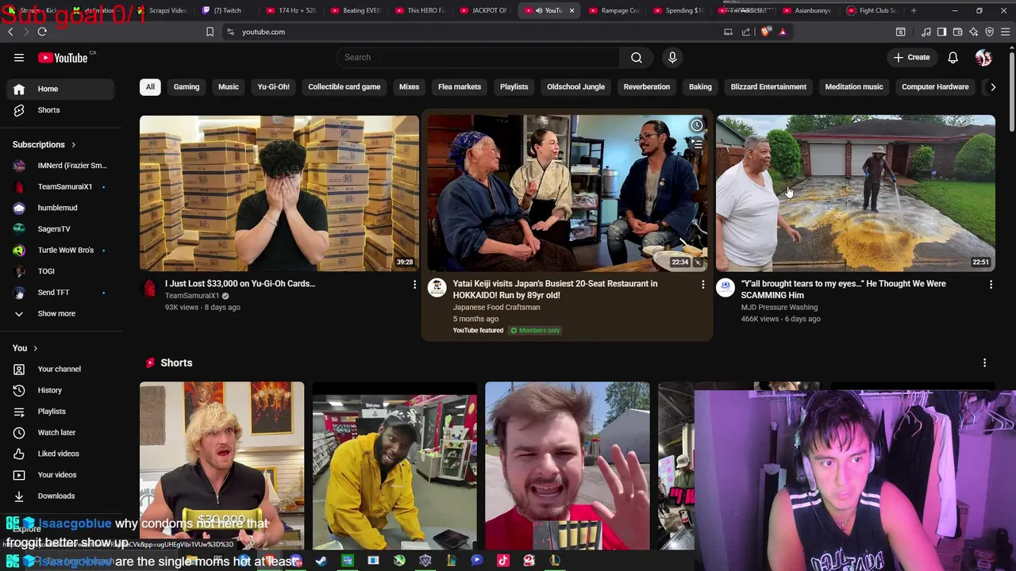This screenshot has width=1016, height=571.
Task: Open Watch later in the sidebar
Action: click(x=60, y=432)
